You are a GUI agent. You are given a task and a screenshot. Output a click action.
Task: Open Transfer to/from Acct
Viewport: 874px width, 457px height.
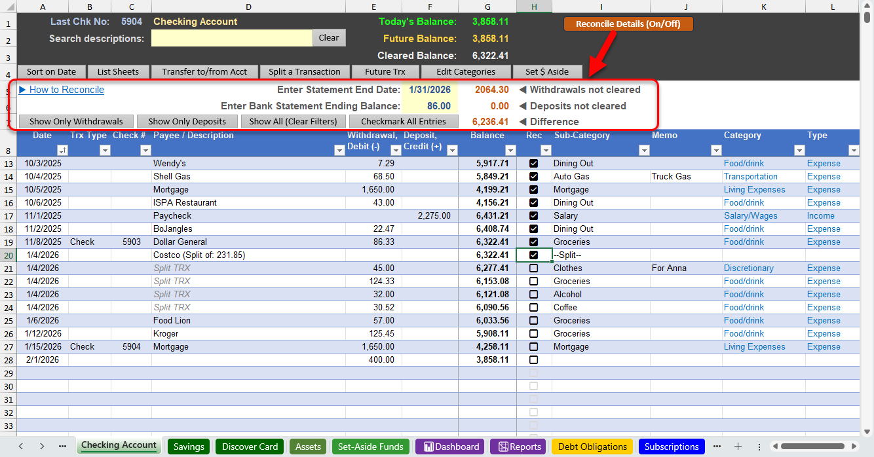click(x=204, y=71)
